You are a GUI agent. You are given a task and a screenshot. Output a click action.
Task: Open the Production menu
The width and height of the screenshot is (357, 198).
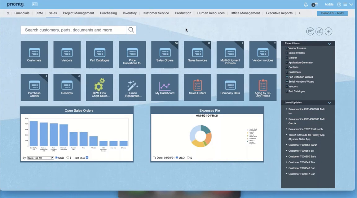point(183,13)
